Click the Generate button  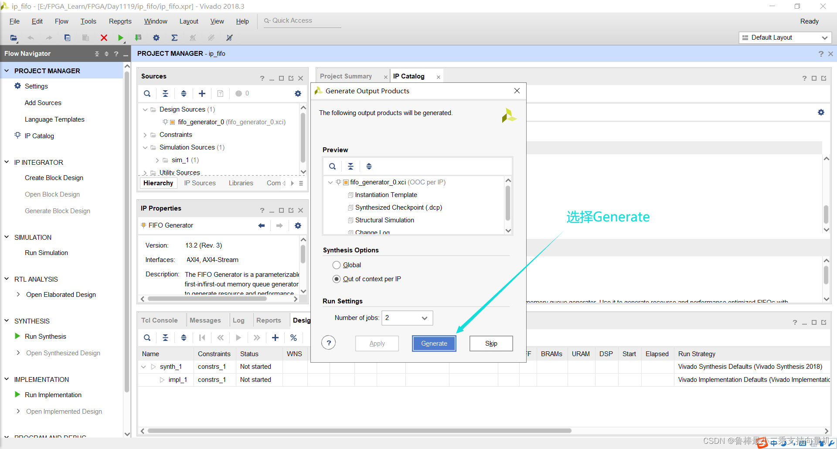click(x=434, y=344)
